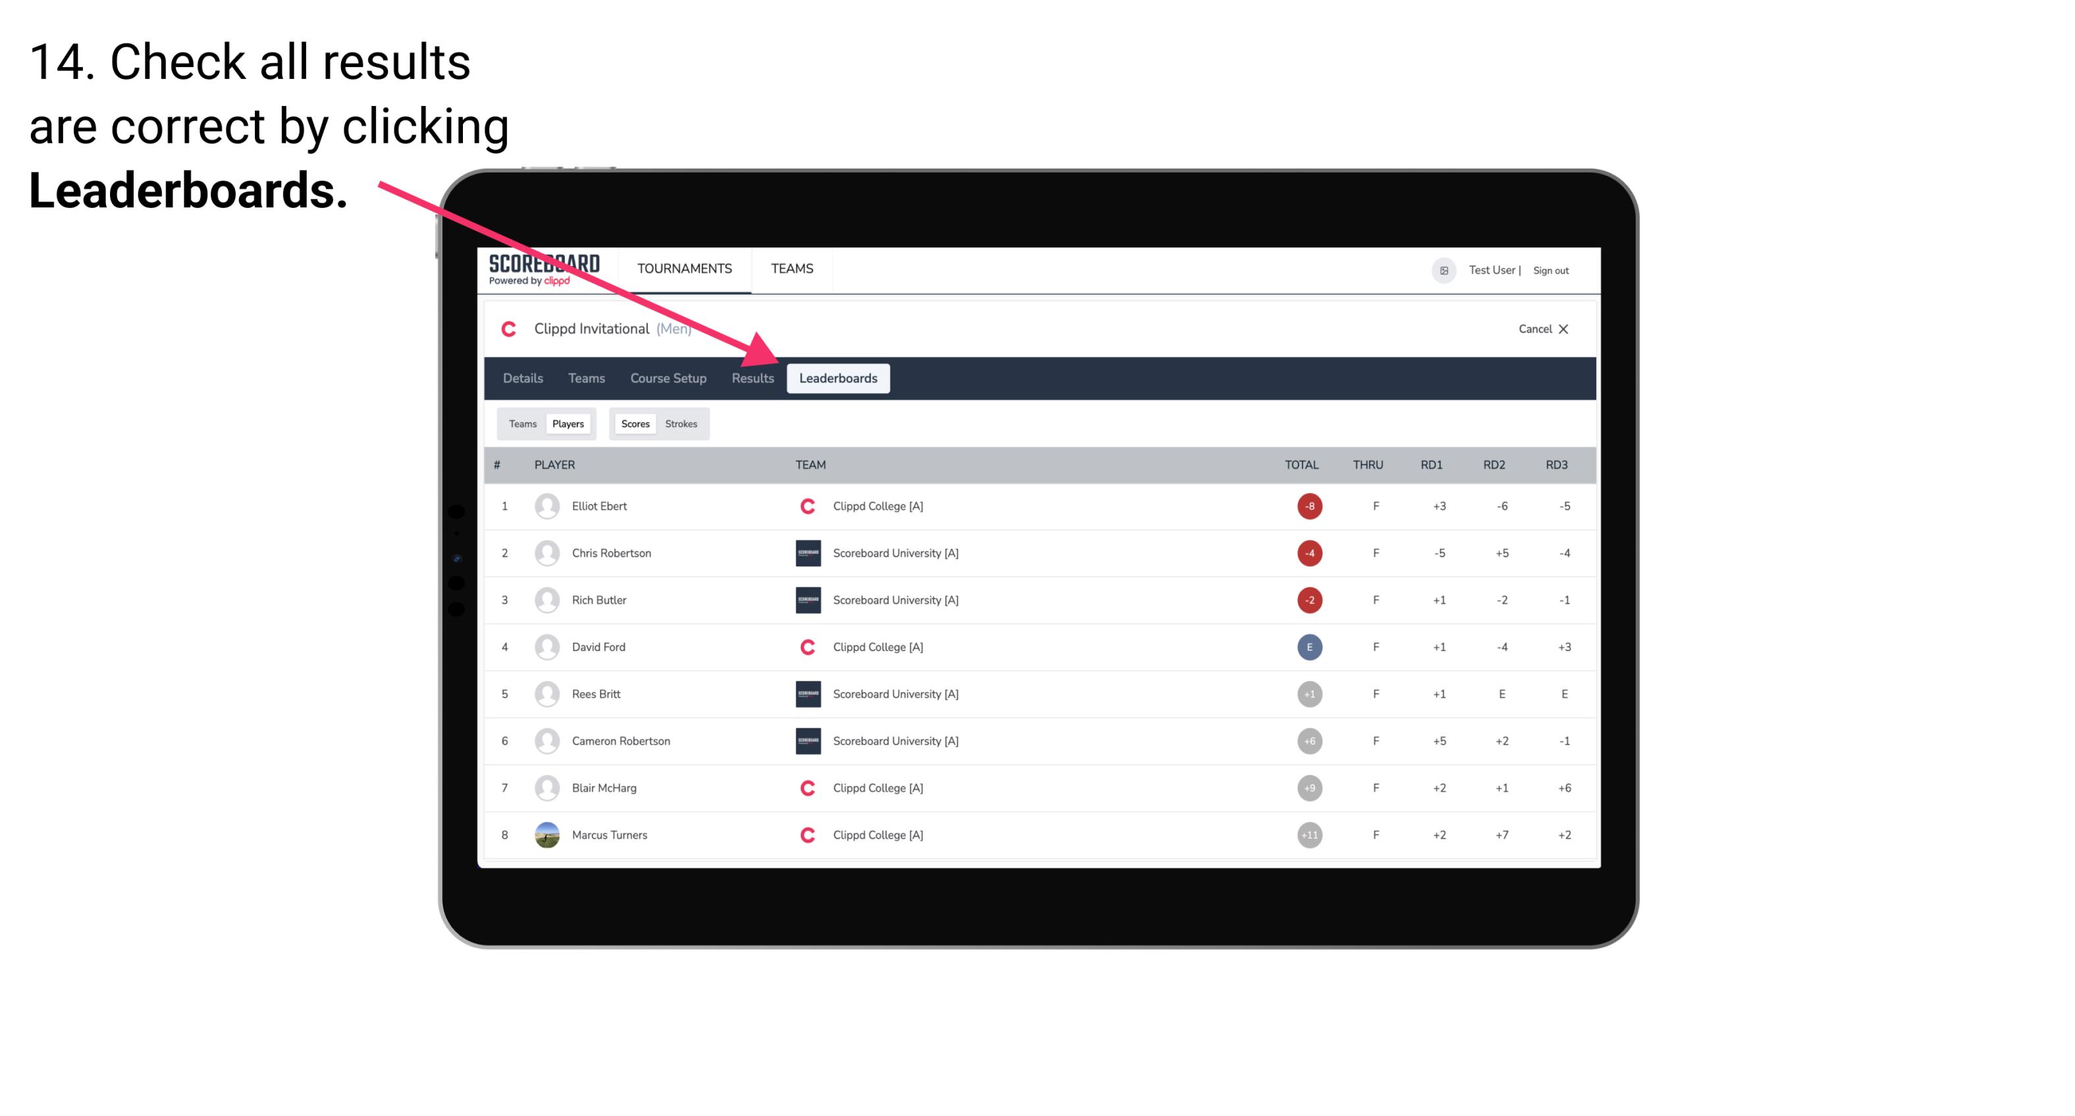
Task: Click the Players filter button
Action: tap(568, 423)
